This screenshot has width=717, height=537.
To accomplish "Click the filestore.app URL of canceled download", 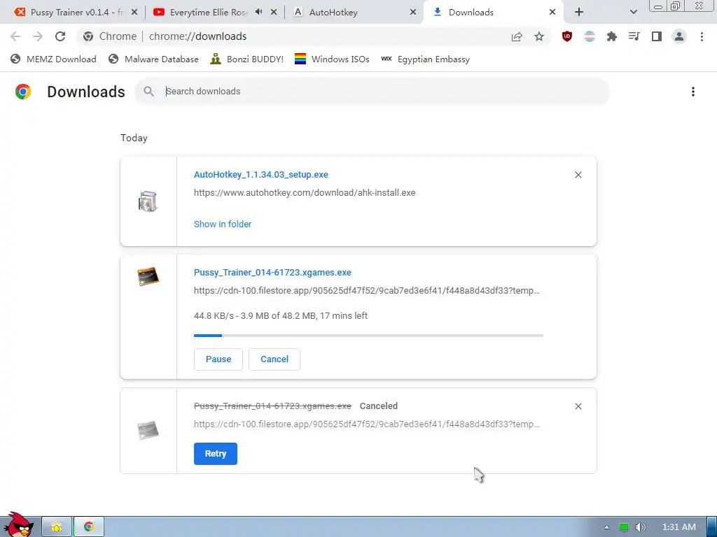I will point(367,424).
